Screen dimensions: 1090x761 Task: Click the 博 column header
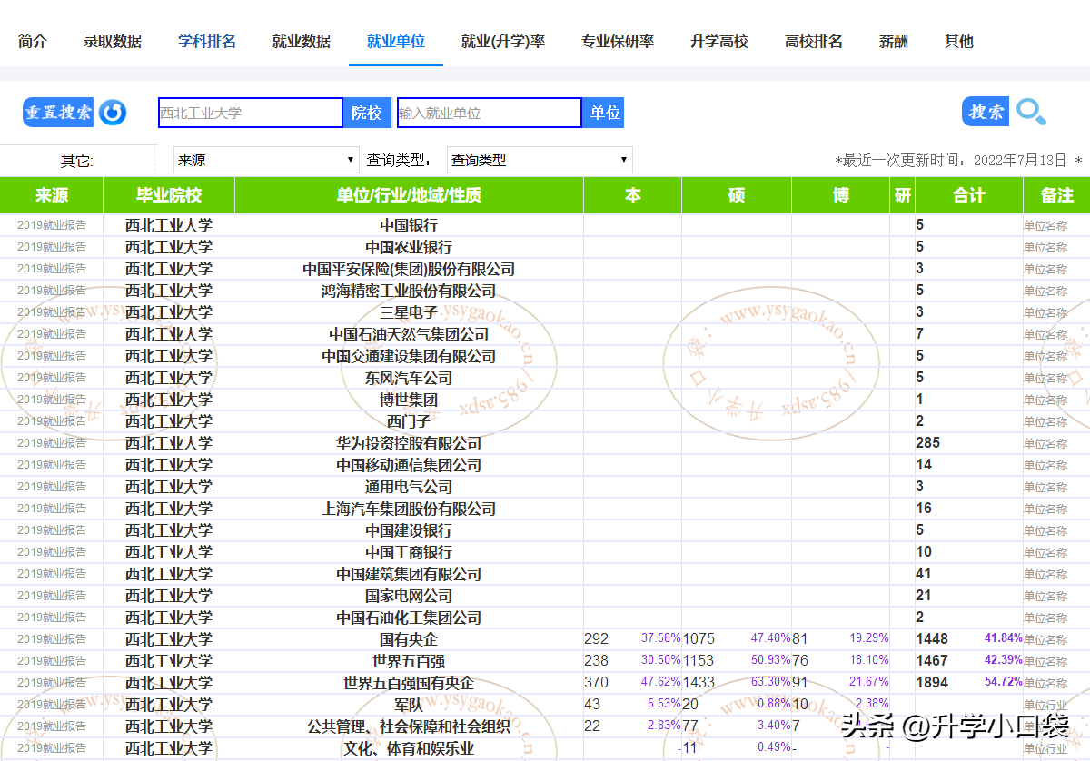(x=841, y=195)
